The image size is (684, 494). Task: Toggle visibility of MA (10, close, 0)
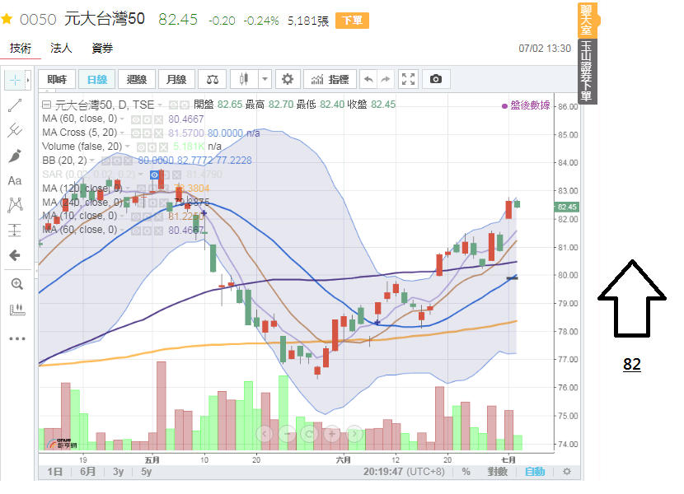(x=136, y=217)
